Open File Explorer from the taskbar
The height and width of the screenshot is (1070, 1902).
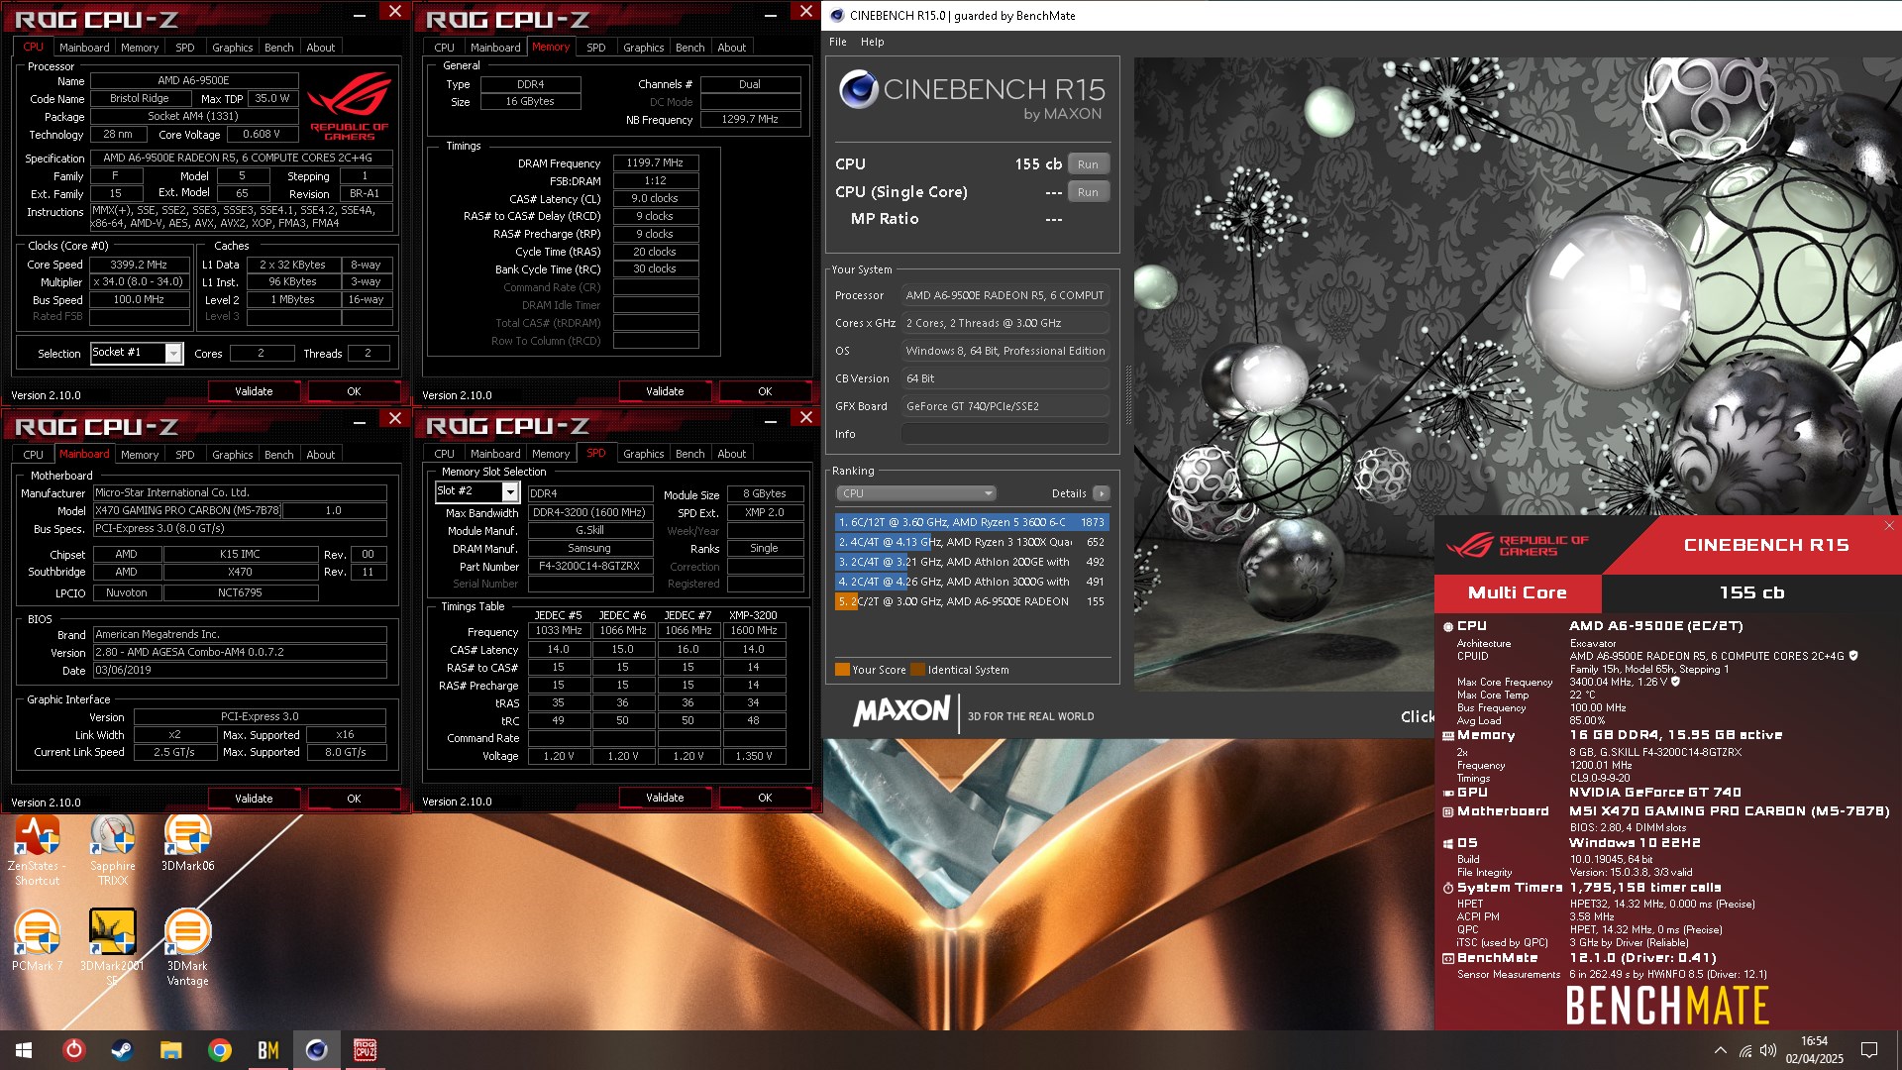(170, 1050)
